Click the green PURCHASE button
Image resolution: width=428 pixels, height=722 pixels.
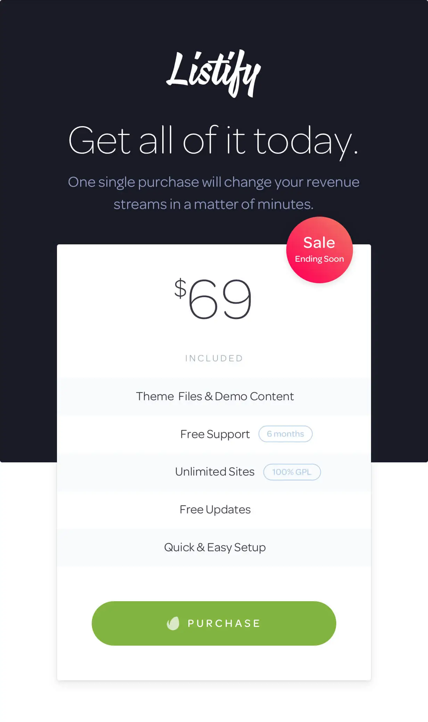[213, 623]
